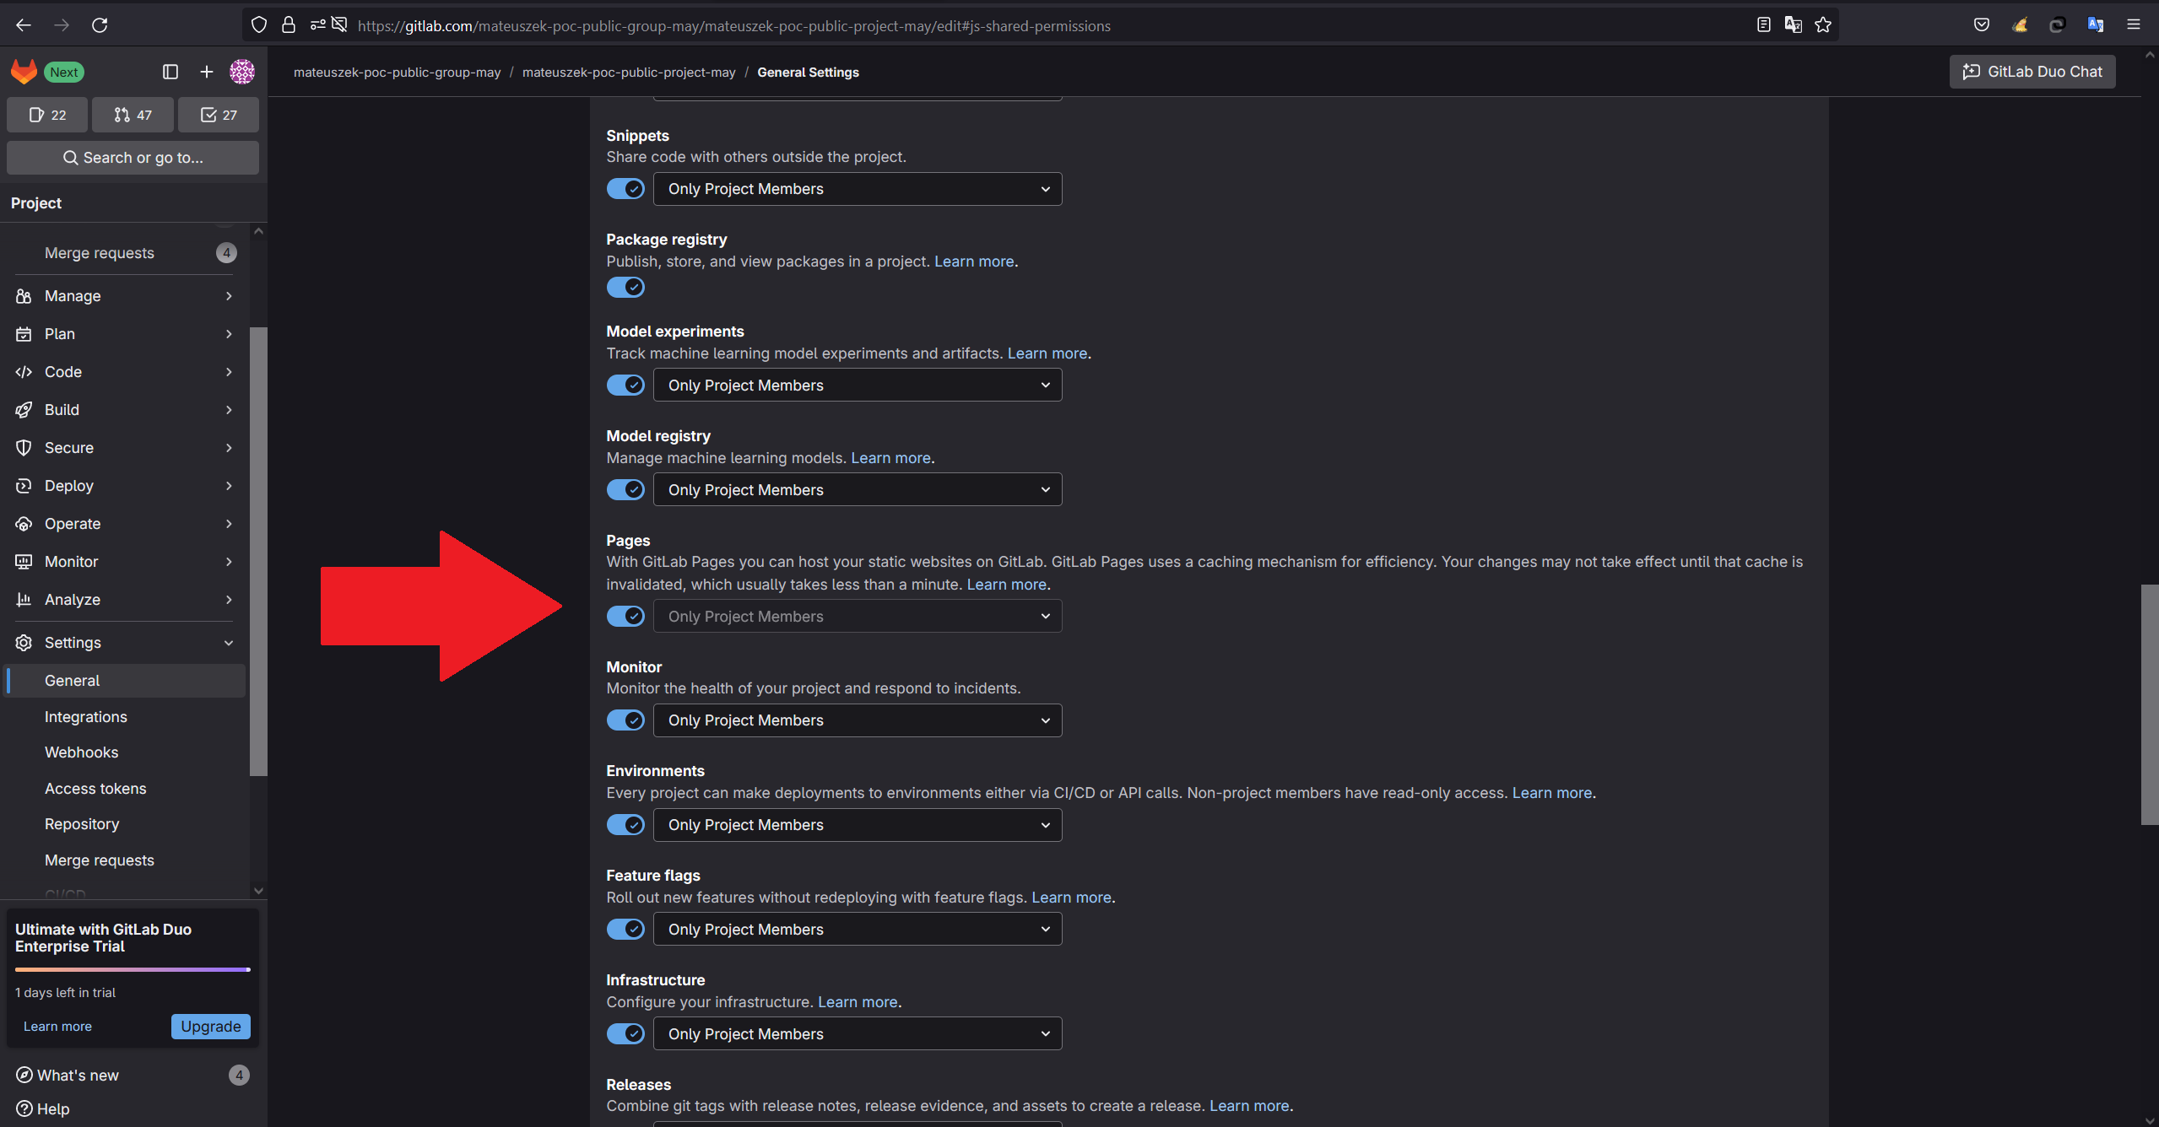Open the Feature flags access dropdown
Image resolution: width=2159 pixels, height=1127 pixels.
point(858,930)
